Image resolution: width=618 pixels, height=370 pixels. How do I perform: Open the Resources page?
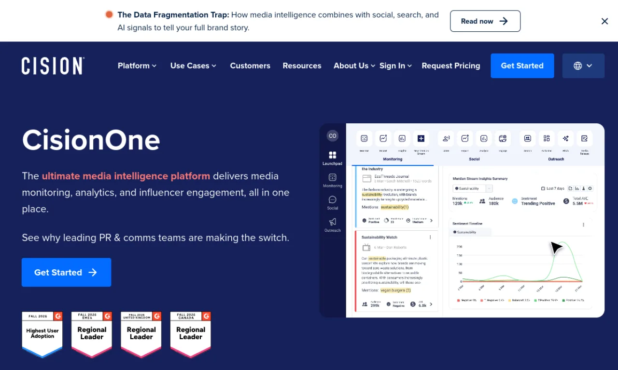(302, 66)
